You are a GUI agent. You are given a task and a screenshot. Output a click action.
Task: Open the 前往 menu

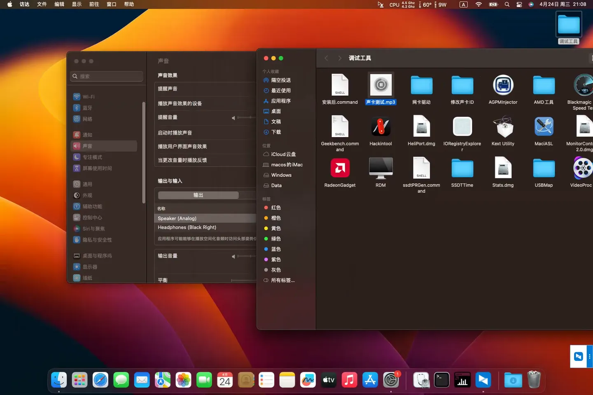93,4
